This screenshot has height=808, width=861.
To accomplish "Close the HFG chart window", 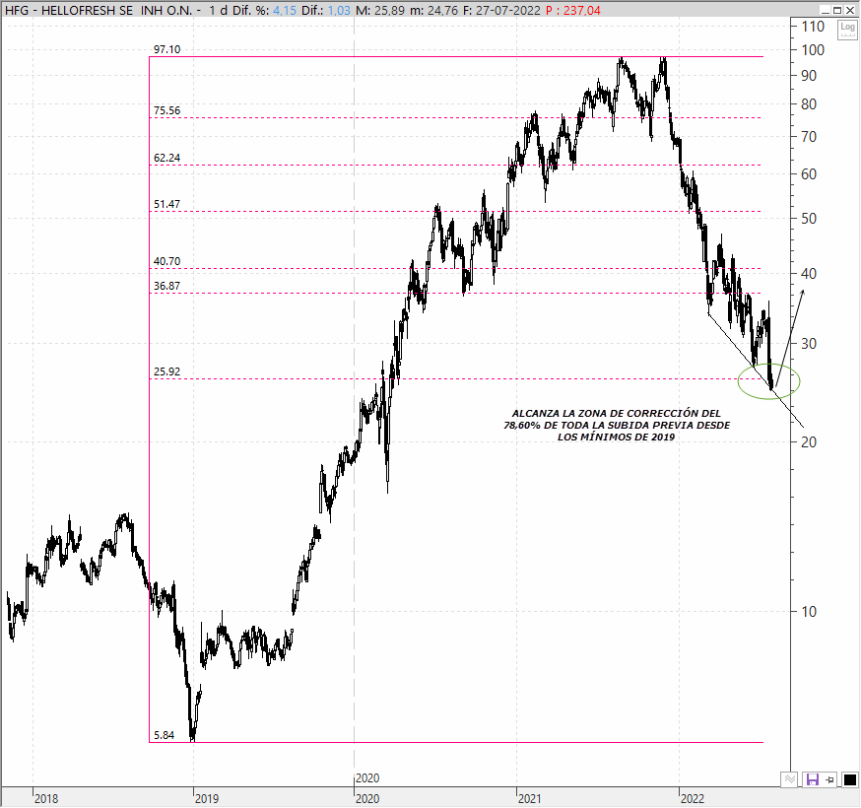I will pos(850,11).
